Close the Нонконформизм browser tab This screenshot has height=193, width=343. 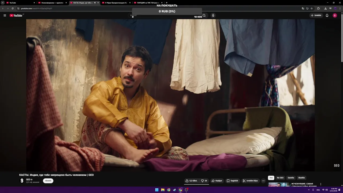point(66,3)
